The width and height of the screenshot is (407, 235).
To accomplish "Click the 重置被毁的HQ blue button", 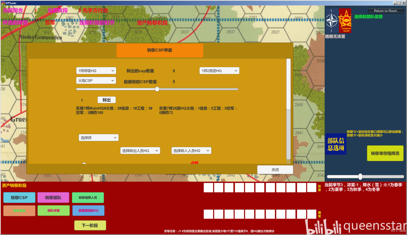I will click(x=88, y=211).
